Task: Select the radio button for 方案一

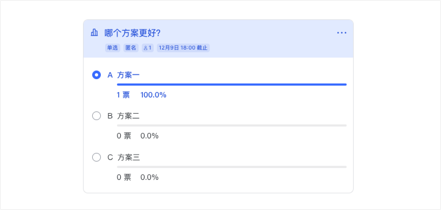Action: [97, 75]
